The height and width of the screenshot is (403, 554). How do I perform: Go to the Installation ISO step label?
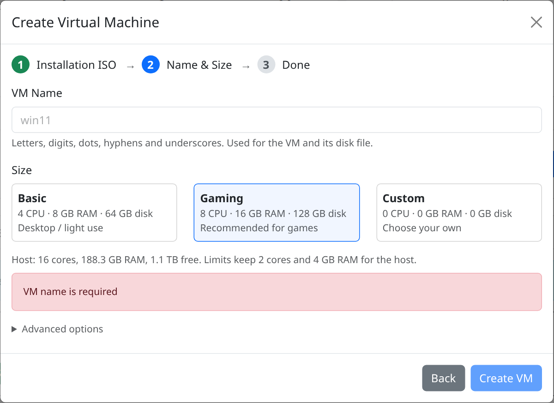(x=76, y=65)
